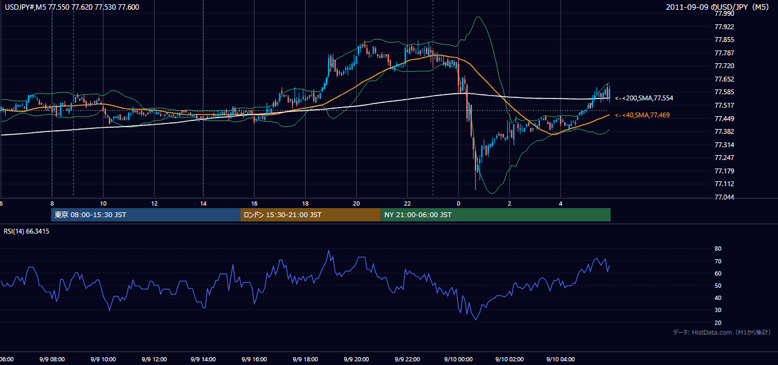
Task: Click hour label 22 on the price chart axis
Action: [x=407, y=203]
